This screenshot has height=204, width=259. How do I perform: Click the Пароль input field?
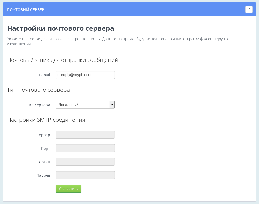(85, 175)
